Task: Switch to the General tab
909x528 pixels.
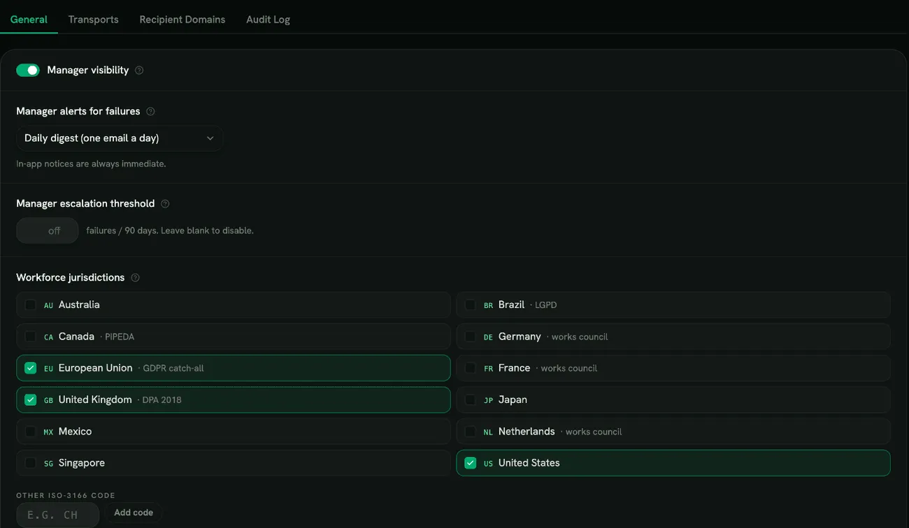Action: pos(29,20)
